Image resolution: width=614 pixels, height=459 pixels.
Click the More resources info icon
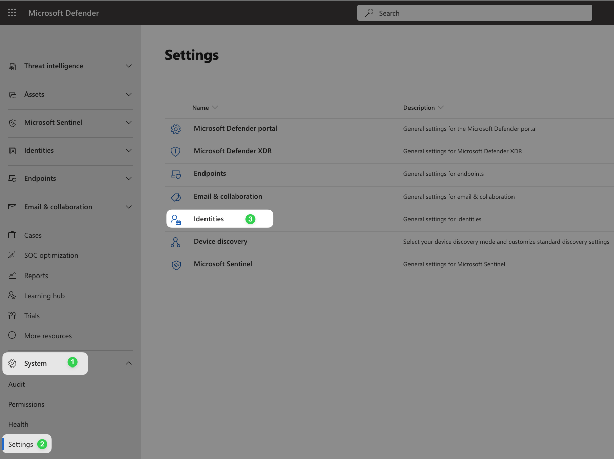(13, 336)
